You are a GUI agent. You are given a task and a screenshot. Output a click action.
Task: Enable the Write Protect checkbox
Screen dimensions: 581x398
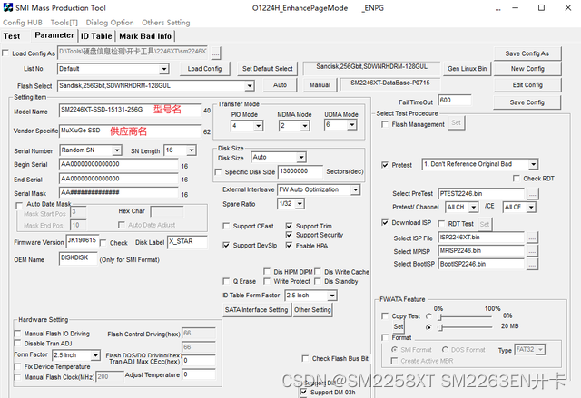[x=267, y=281]
